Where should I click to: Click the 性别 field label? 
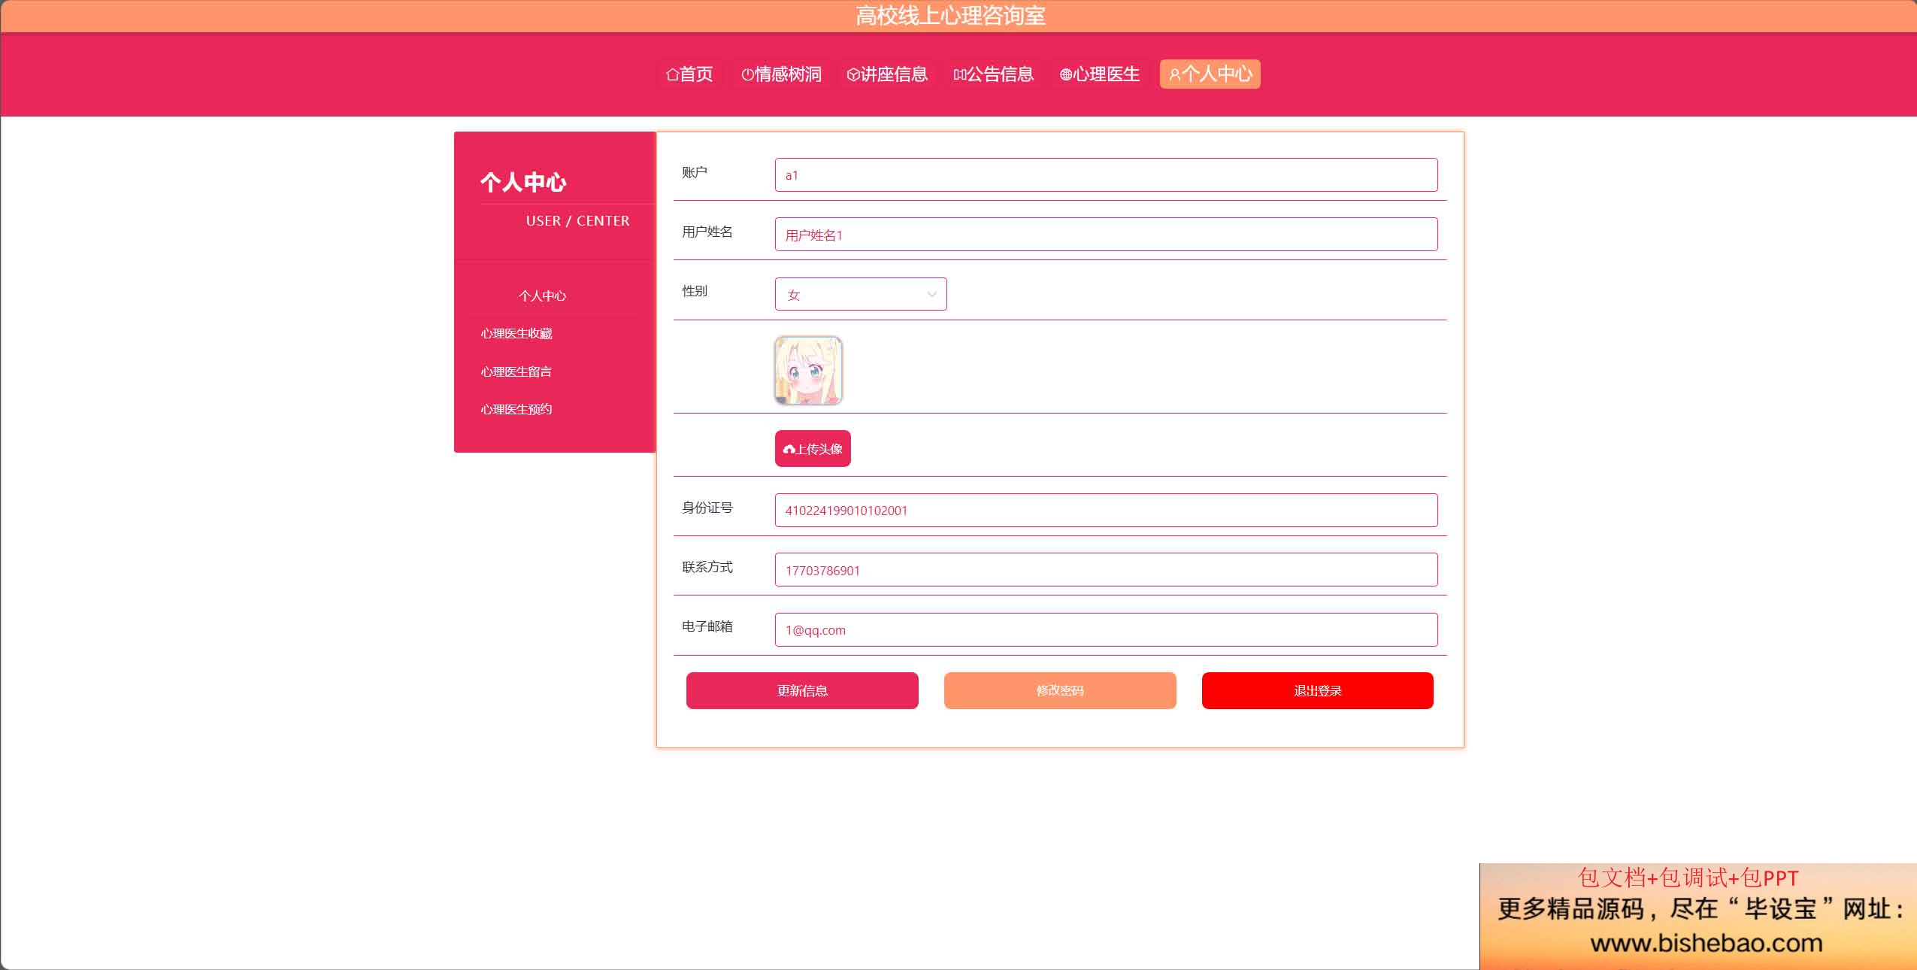pos(695,292)
